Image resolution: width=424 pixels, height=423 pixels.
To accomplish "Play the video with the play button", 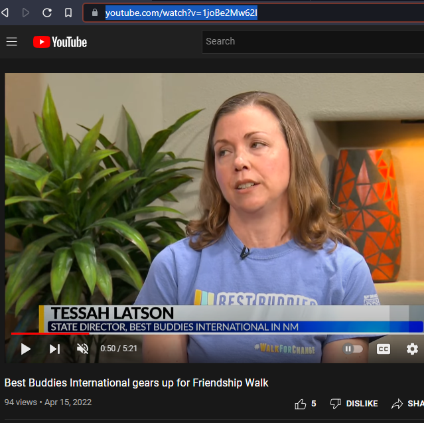I will click(x=25, y=349).
